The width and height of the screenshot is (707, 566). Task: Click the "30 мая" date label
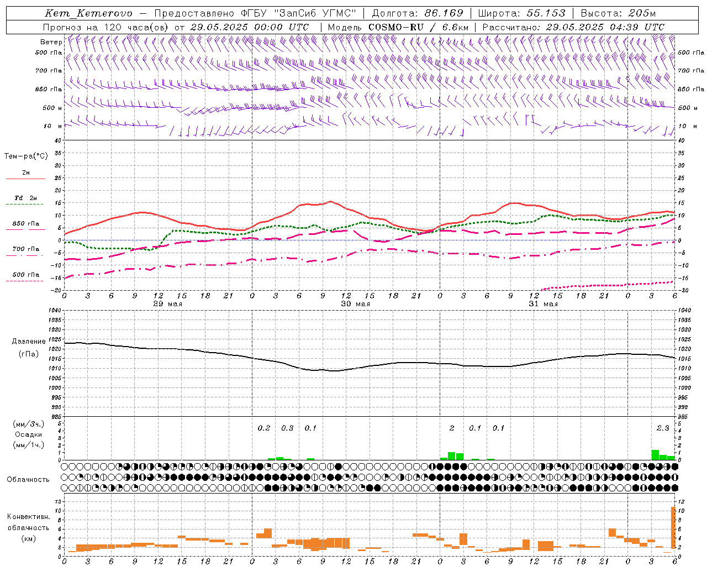[355, 304]
